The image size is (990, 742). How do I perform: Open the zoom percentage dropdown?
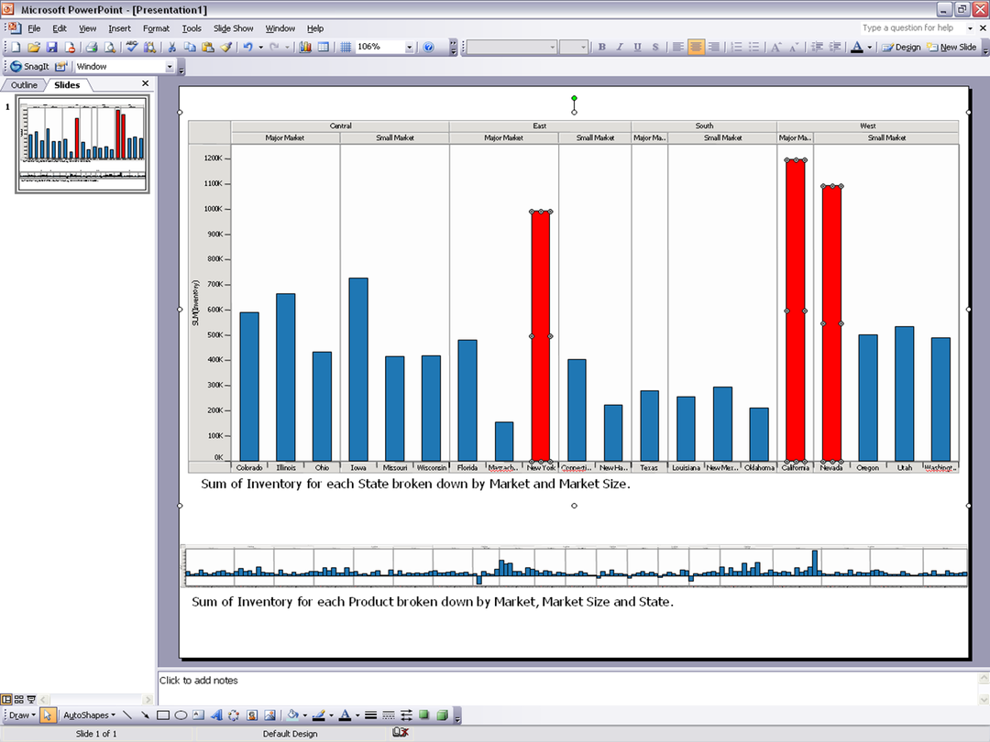(x=409, y=47)
